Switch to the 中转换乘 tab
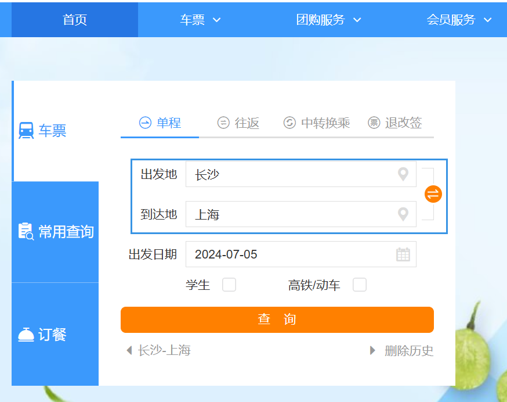The width and height of the screenshot is (507, 402). point(317,123)
